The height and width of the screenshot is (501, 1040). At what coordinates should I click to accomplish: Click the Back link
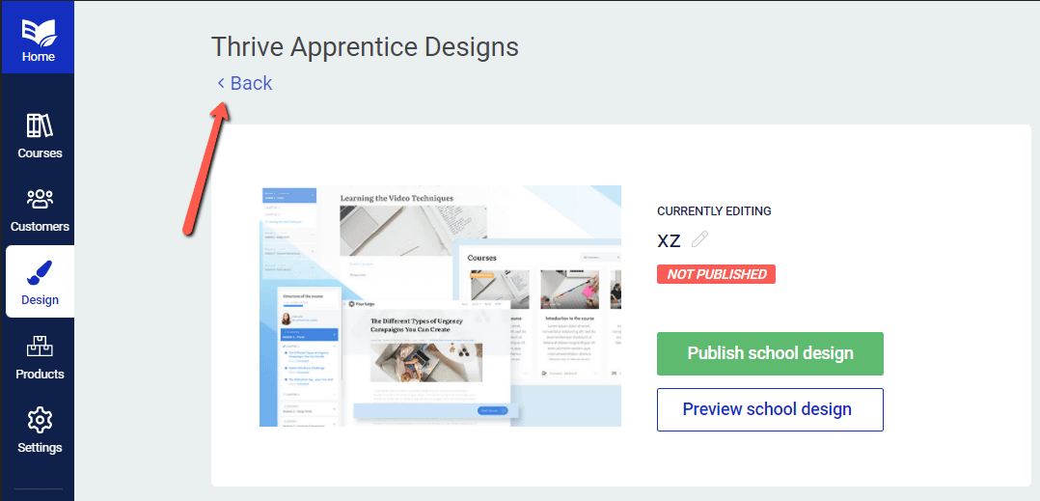[245, 83]
